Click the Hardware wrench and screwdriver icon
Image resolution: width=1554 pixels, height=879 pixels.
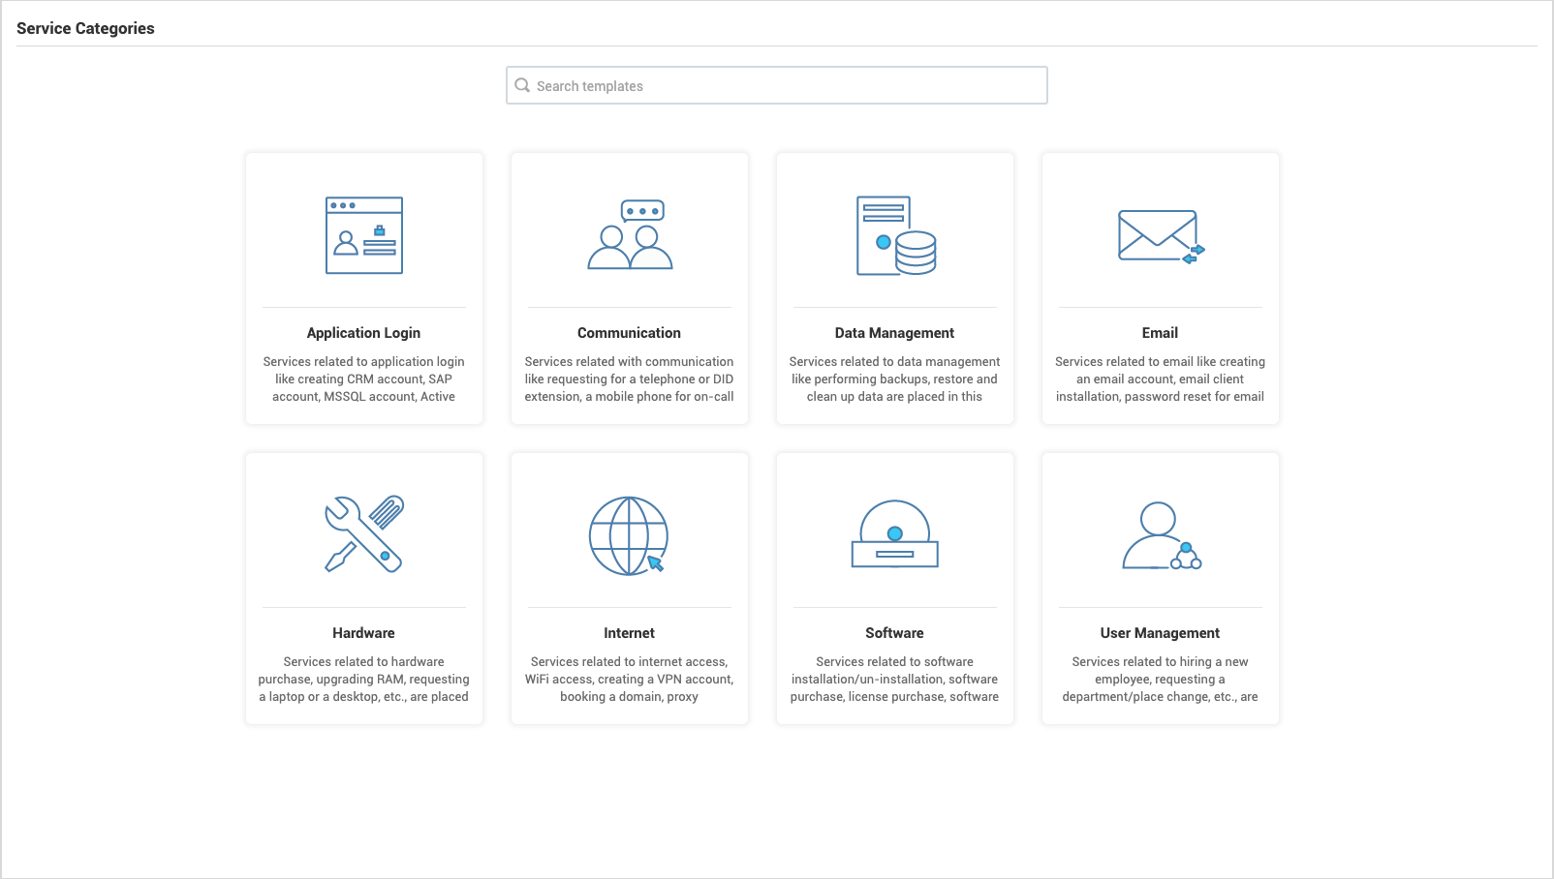(363, 535)
